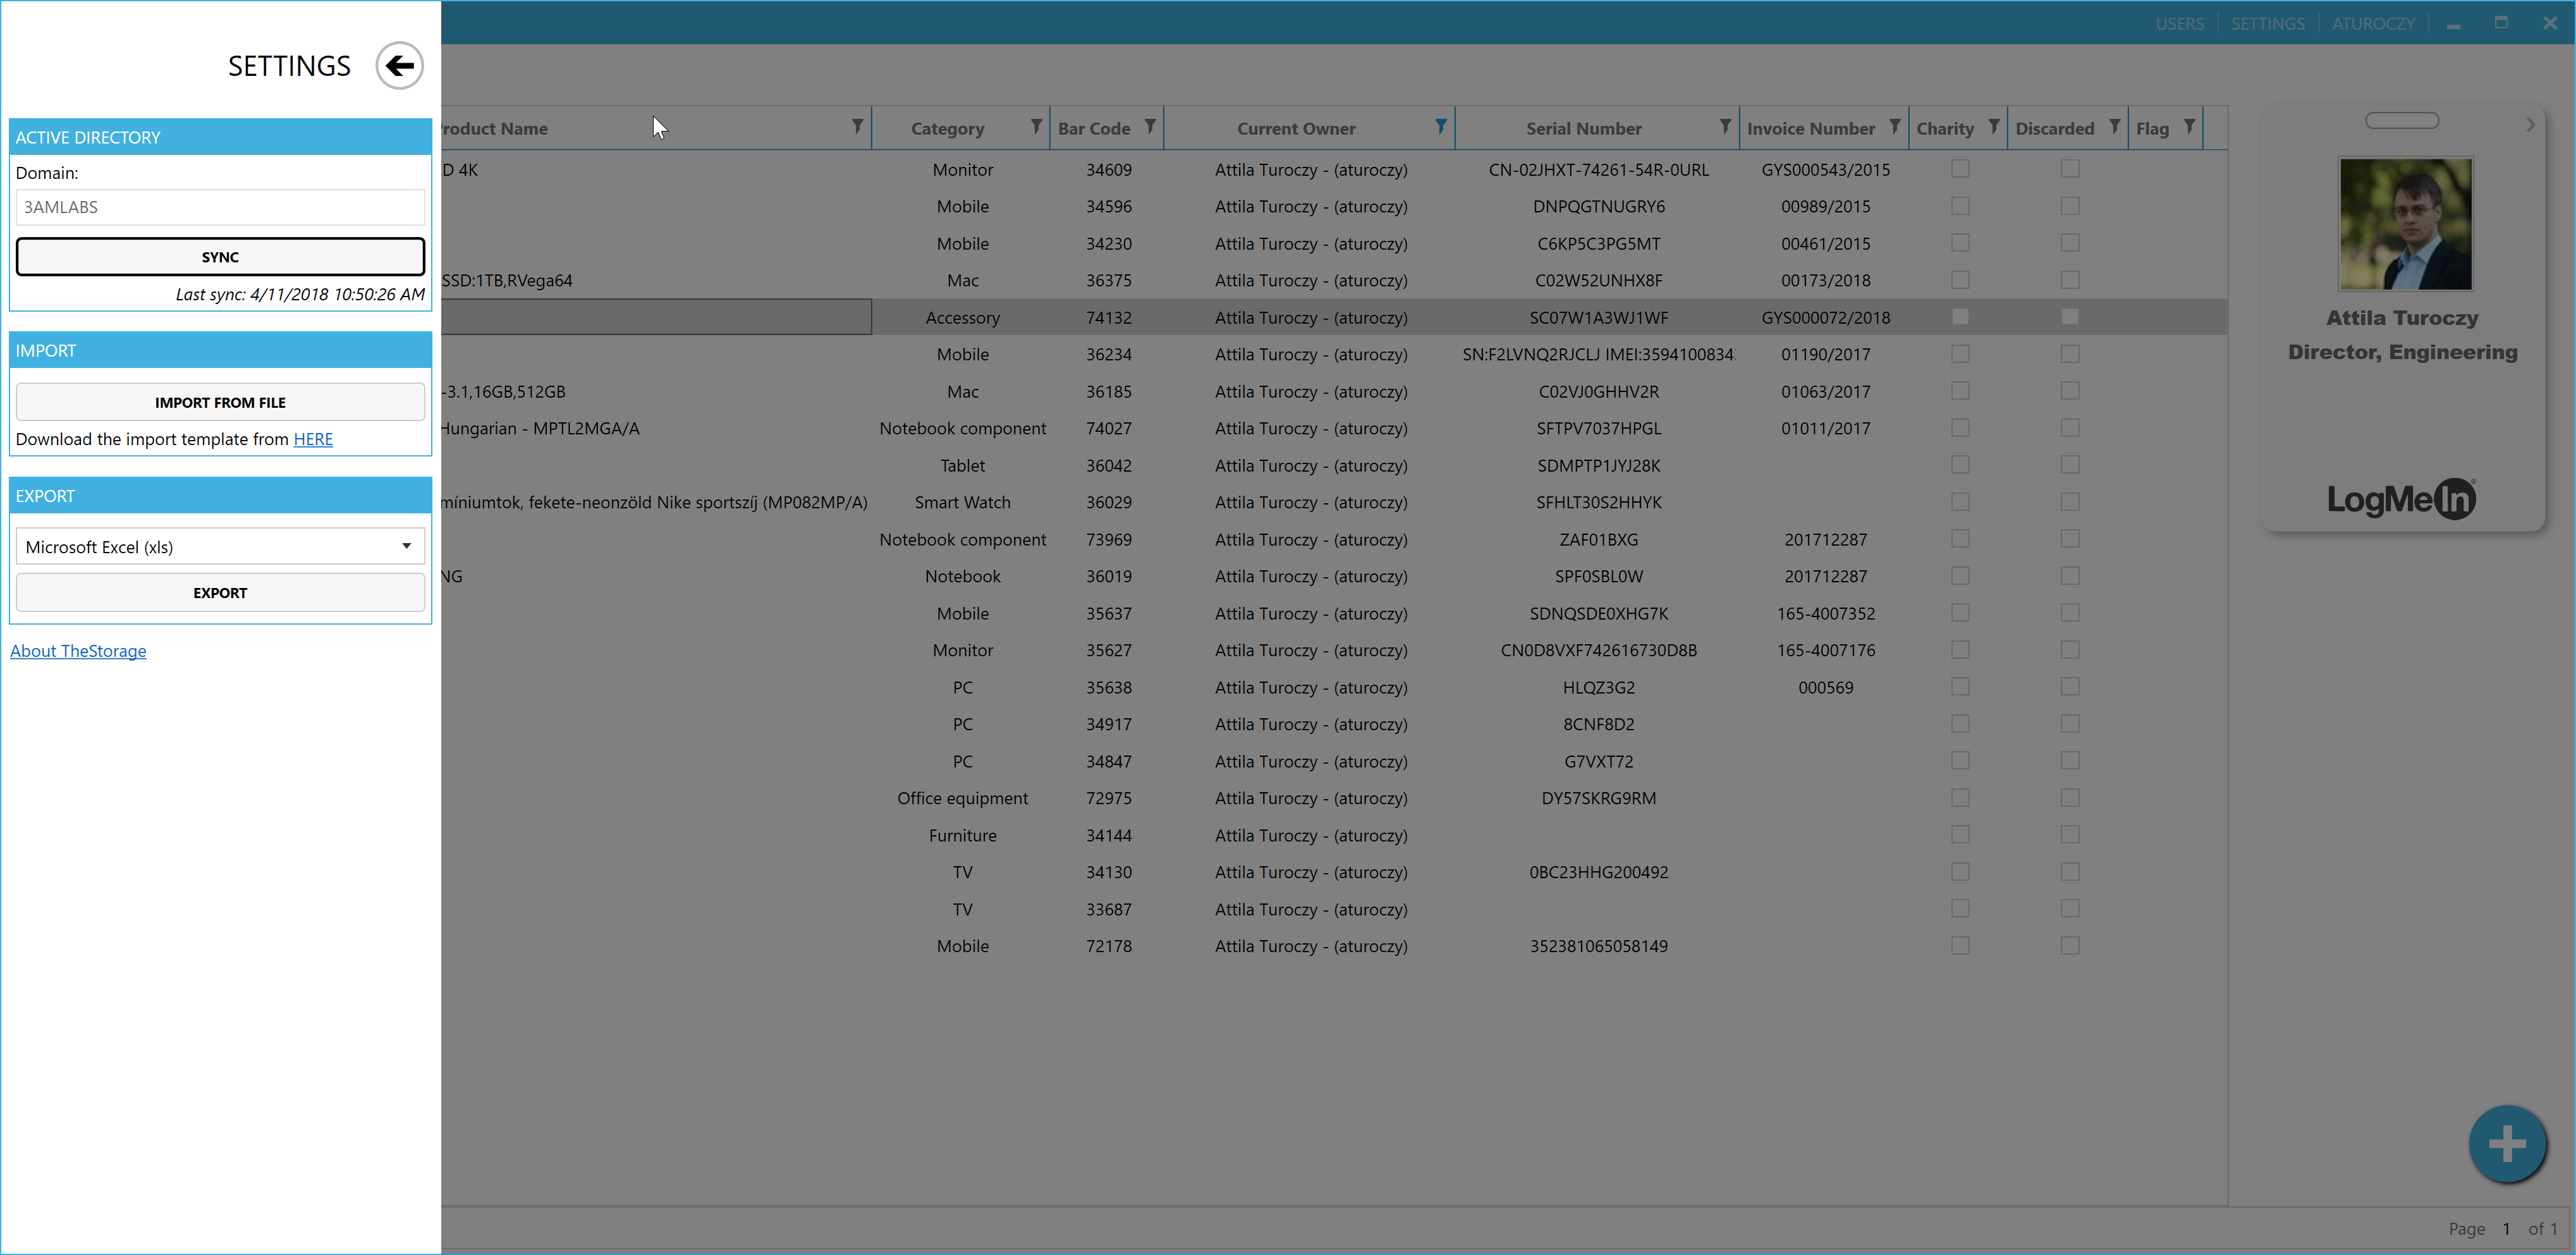Viewport: 2576px width, 1255px height.
Task: Click the back arrow in Settings header
Action: [x=400, y=66]
